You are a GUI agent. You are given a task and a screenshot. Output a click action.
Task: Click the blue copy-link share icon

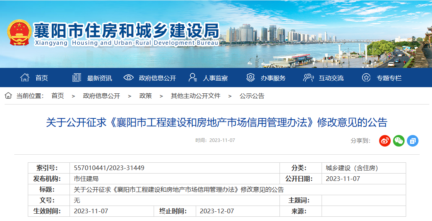413,141
